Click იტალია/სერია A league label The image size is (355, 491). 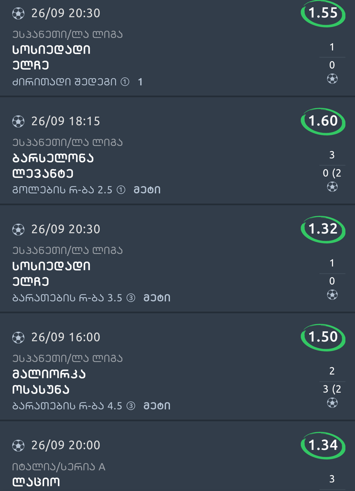58,466
